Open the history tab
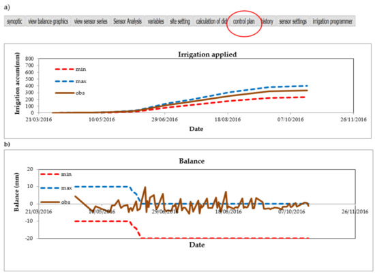The height and width of the screenshot is (274, 375). coord(267,21)
